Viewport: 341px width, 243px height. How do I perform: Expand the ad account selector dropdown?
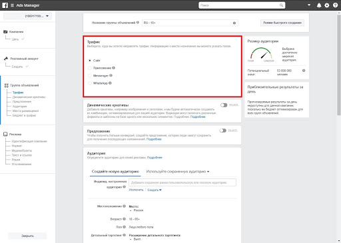click(27, 16)
